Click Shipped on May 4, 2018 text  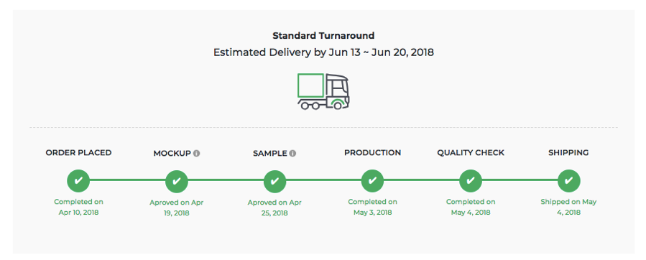(x=568, y=208)
